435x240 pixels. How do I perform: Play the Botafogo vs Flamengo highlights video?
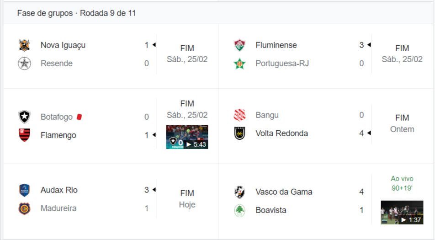tap(187, 137)
